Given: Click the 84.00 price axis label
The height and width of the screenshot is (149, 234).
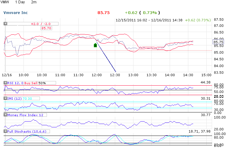Looking at the screenshot, I should point(219,66).
